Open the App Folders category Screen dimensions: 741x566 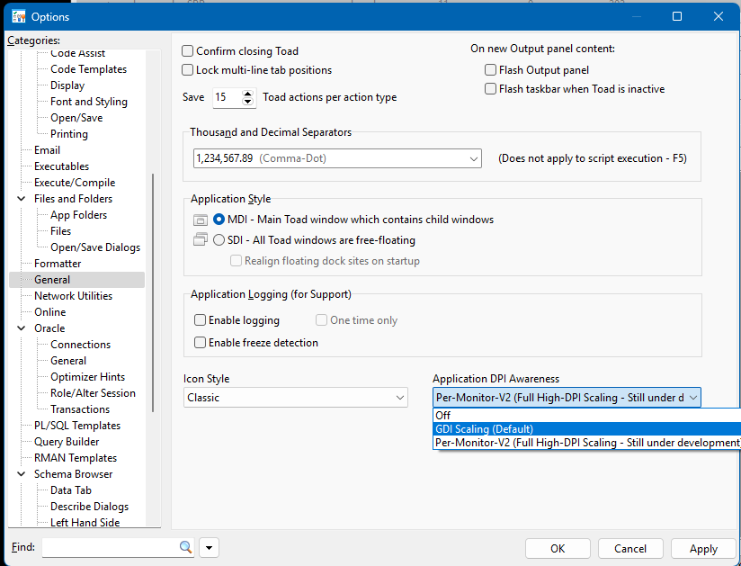(78, 215)
